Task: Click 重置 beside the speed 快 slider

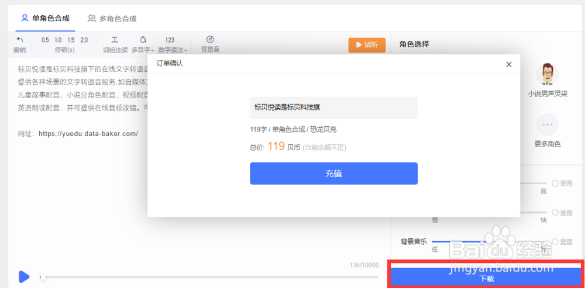Action: [x=562, y=213]
